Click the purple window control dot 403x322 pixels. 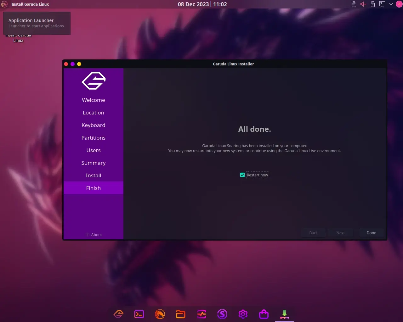tap(73, 64)
